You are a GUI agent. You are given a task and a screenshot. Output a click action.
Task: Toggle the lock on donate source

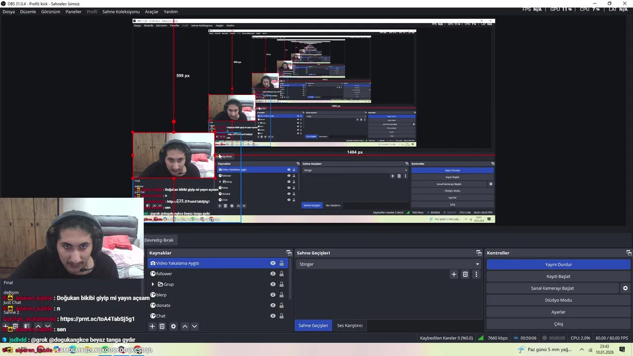point(281,305)
